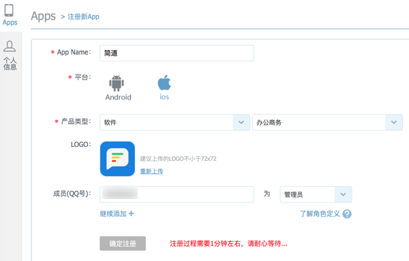
Task: Click the plus icon next to 继续添加
Action: click(x=131, y=213)
